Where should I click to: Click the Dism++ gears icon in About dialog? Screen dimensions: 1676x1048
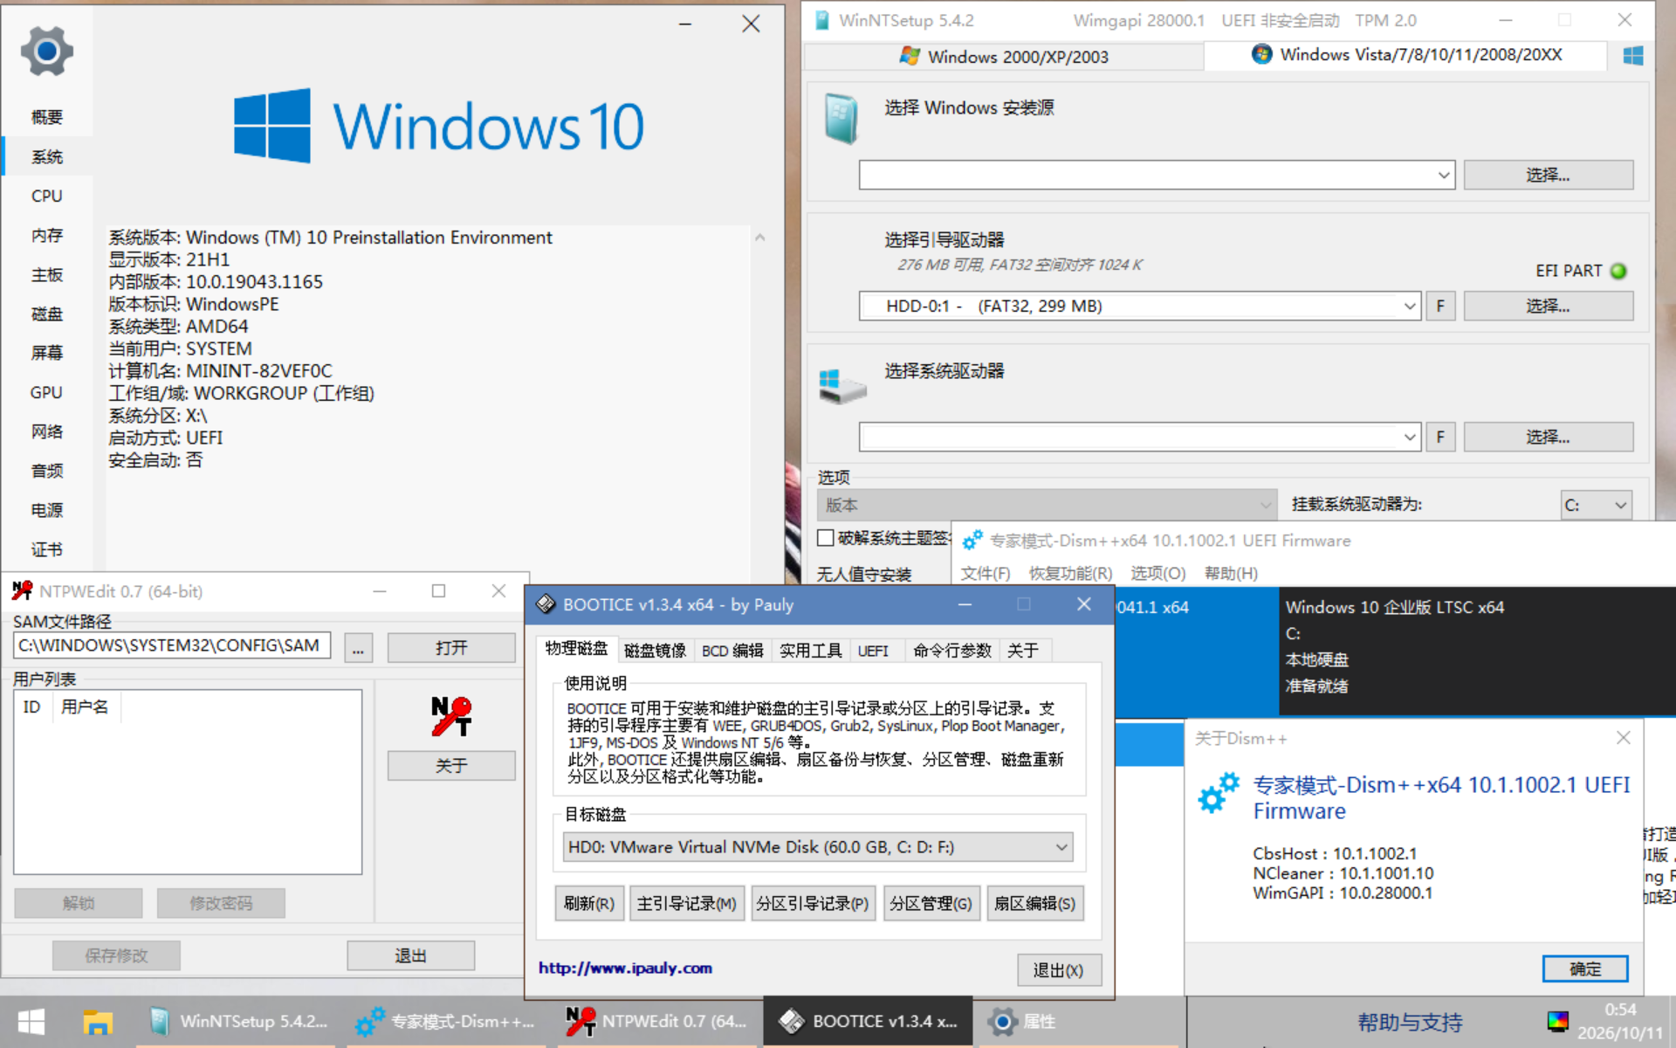(x=1219, y=792)
